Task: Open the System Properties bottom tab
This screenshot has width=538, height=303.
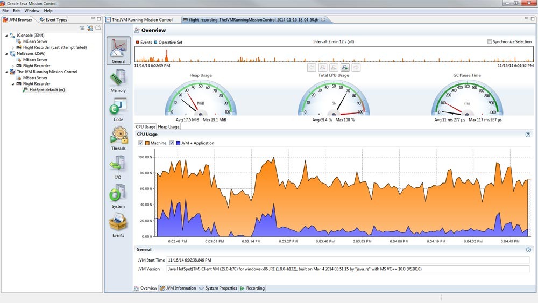Action: click(x=218, y=288)
